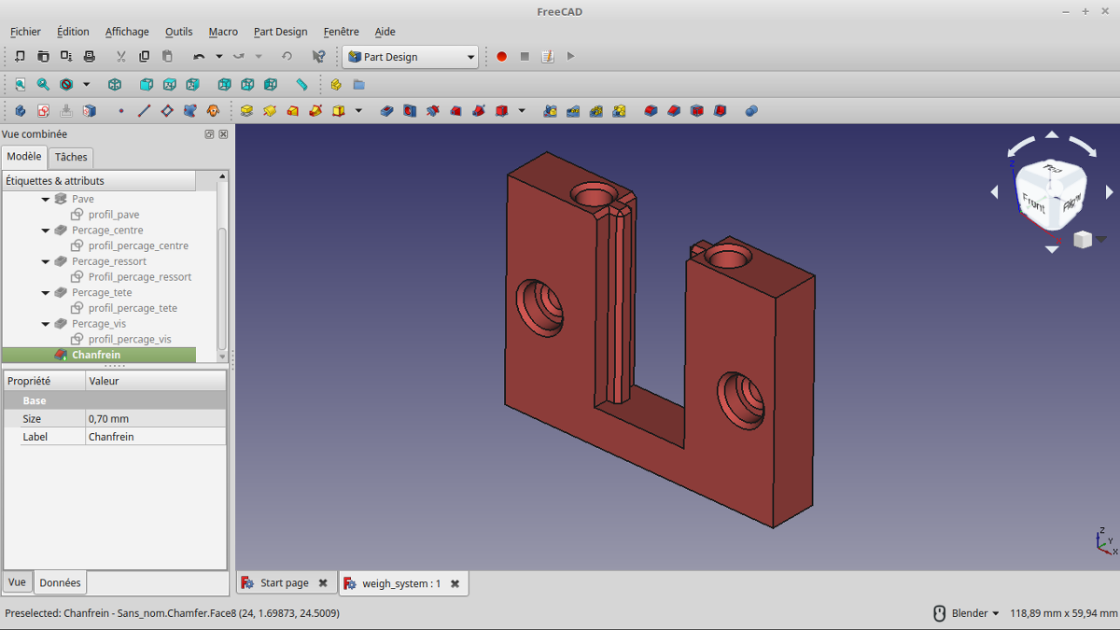Open the Part Design workbench dropdown

411,57
